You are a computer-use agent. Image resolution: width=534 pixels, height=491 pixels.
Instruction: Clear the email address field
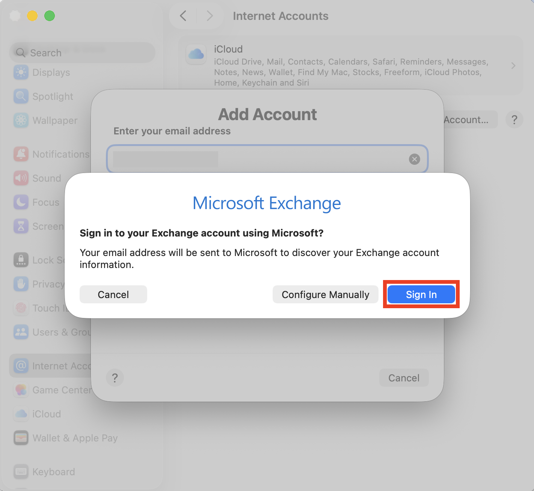coord(414,159)
